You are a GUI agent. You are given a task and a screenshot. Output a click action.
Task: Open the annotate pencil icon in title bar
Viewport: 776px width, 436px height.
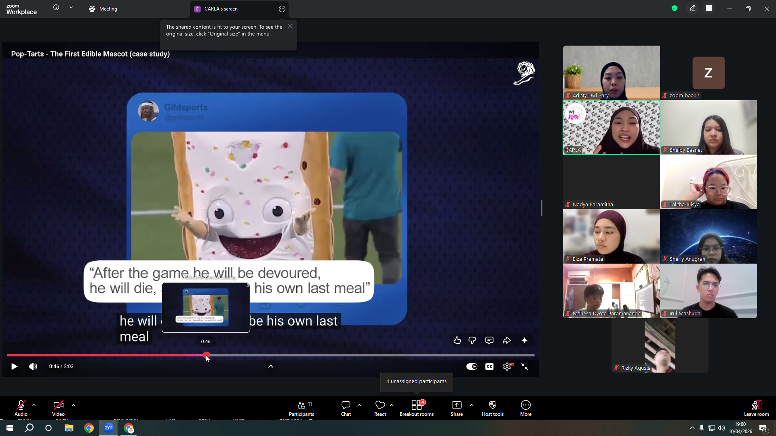tap(693, 8)
